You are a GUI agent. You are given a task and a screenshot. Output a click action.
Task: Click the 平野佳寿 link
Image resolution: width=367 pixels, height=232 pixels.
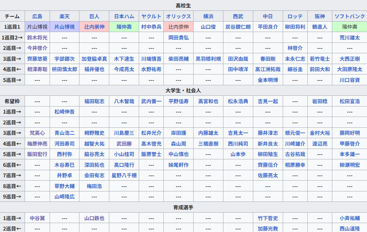click(x=178, y=101)
